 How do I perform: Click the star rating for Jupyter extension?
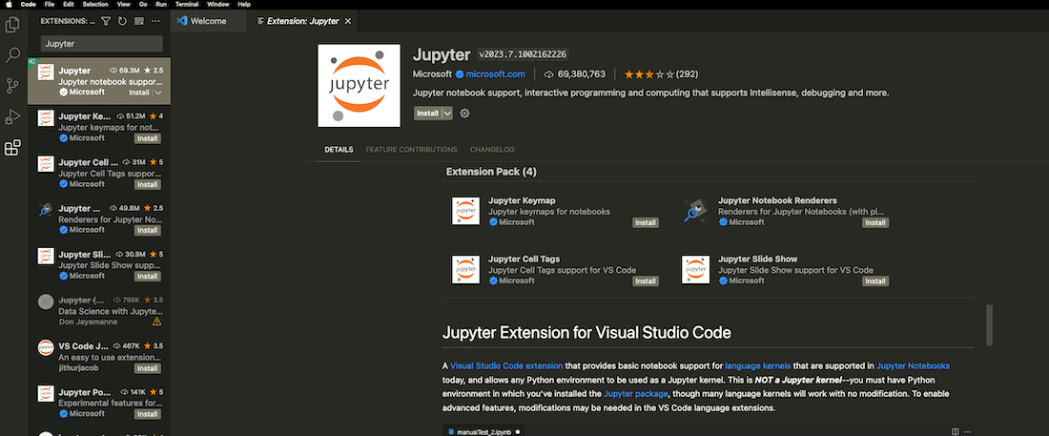click(646, 74)
